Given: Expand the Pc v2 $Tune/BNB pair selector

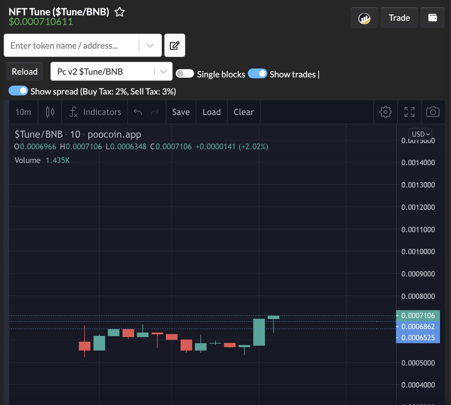Looking at the screenshot, I should point(163,71).
